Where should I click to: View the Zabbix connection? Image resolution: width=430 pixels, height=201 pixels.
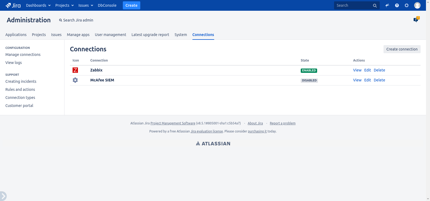[x=357, y=70]
